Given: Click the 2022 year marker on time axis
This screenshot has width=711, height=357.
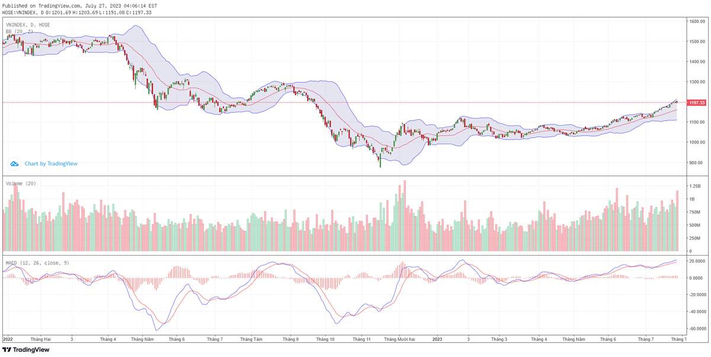Looking at the screenshot, I should click(x=8, y=339).
